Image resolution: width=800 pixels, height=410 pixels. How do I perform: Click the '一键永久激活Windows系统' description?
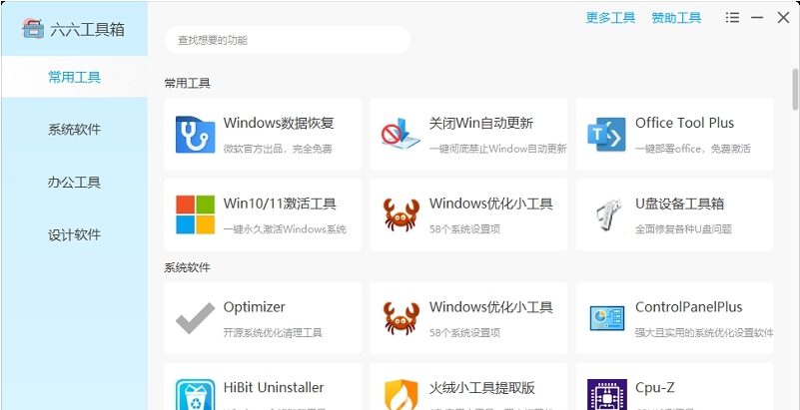pyautogui.click(x=285, y=229)
